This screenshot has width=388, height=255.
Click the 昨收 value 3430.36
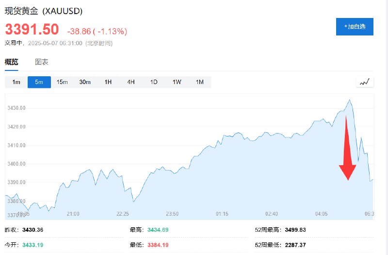pos(32,230)
